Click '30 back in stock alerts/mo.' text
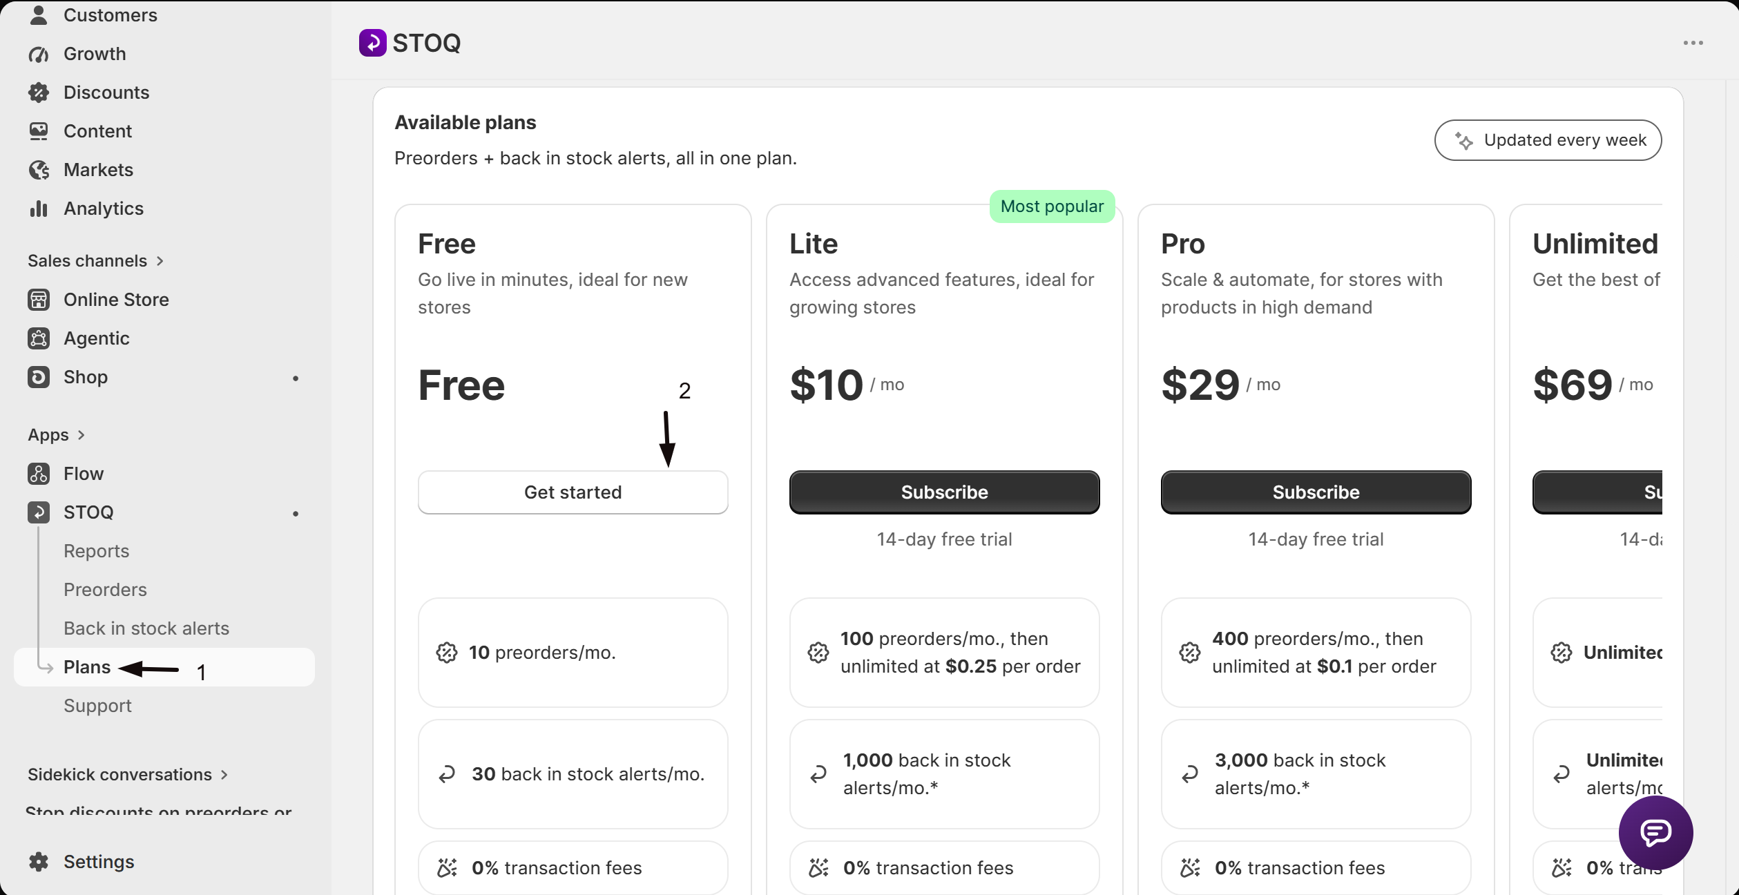 pos(588,774)
